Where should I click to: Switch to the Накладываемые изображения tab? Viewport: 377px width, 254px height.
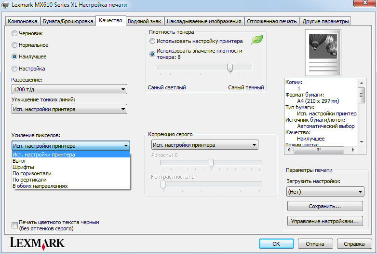[x=204, y=21]
